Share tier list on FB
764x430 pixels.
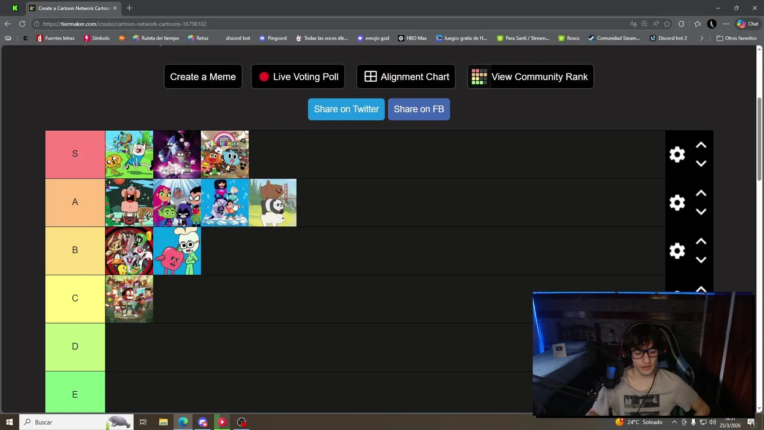click(419, 109)
